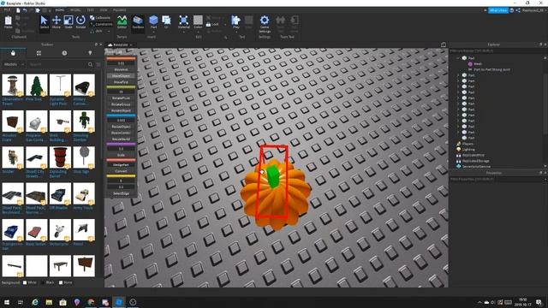548x308 pixels.
Task: Open Game Settings gear
Action: 265,23
